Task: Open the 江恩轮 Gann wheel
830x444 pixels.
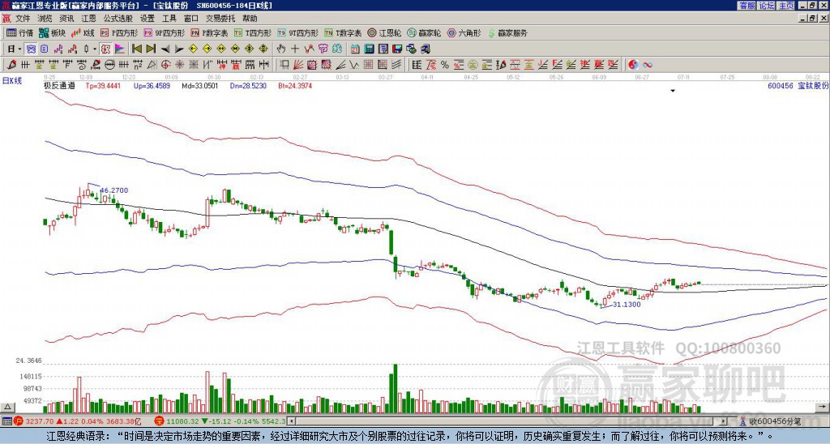Action: click(x=384, y=32)
